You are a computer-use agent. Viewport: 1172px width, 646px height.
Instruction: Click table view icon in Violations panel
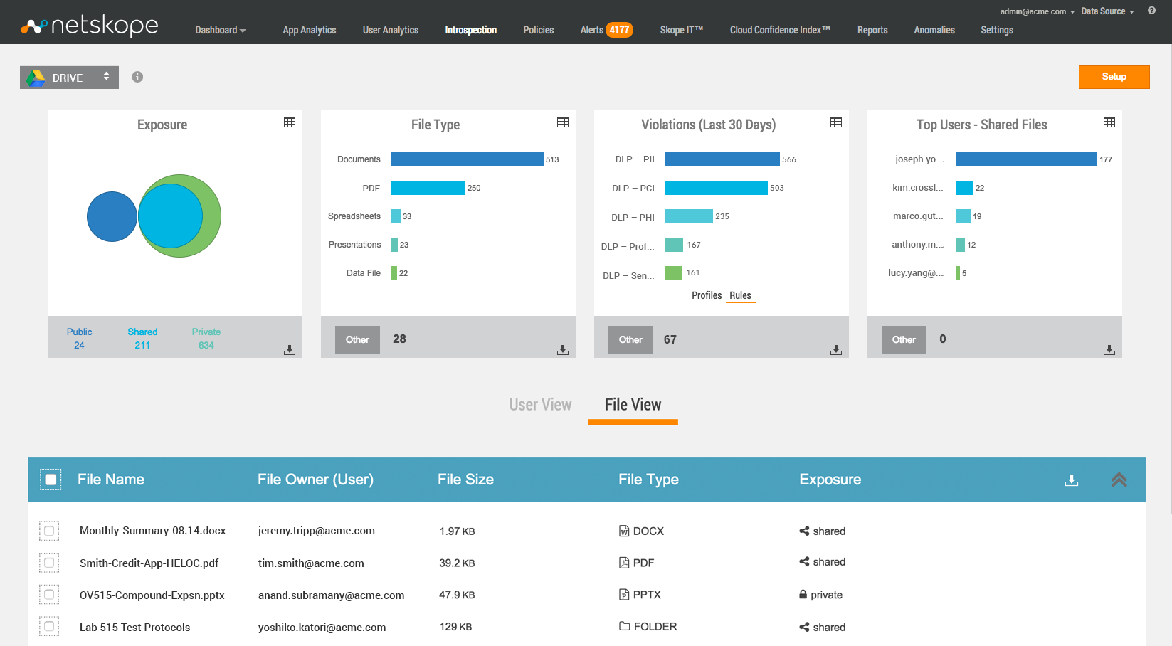836,122
